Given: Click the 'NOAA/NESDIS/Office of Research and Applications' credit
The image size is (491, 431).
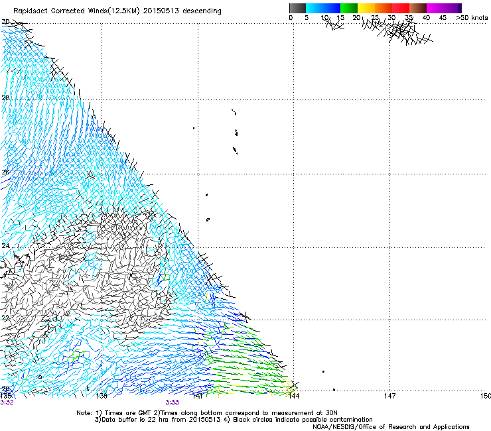Looking at the screenshot, I should tap(391, 427).
